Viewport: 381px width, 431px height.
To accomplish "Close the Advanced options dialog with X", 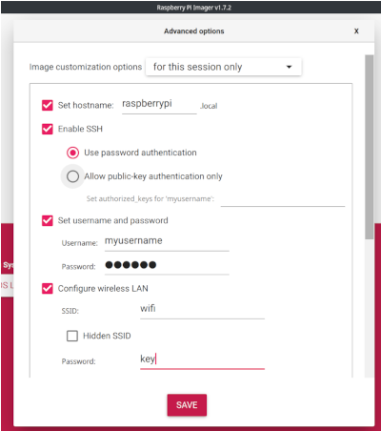I will tap(356, 31).
